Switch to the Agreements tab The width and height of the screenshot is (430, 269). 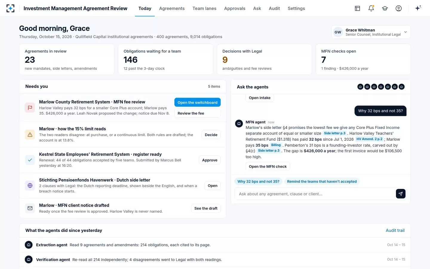(x=172, y=8)
